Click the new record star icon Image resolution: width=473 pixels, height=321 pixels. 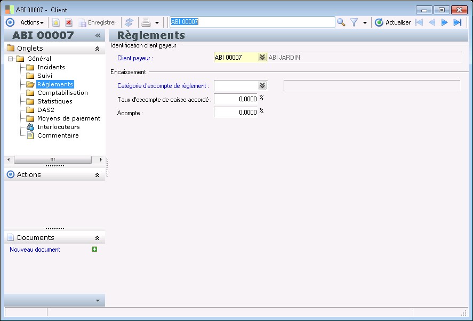pyautogui.click(x=56, y=22)
